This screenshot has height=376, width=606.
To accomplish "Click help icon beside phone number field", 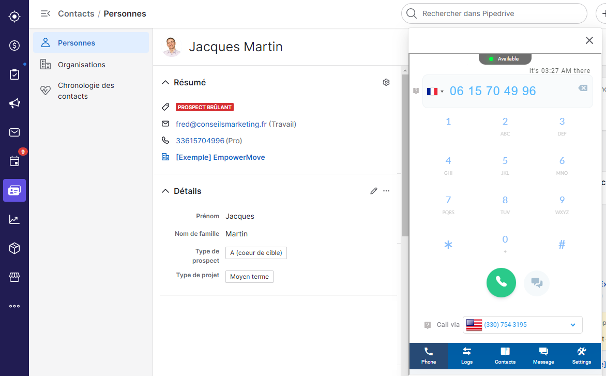I will click(x=416, y=91).
